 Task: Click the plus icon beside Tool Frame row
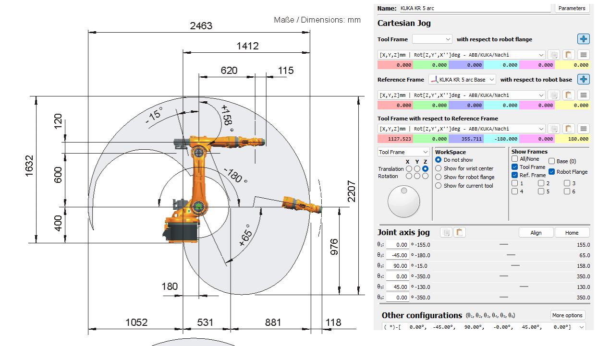[x=583, y=39]
